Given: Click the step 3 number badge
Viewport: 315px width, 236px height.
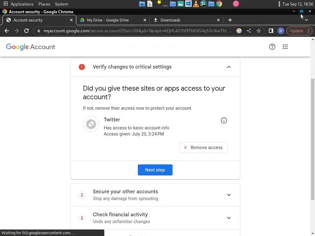Looking at the screenshot, I should [x=82, y=218].
